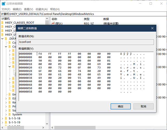Open the 文件(F) menu

pyautogui.click(x=6, y=9)
